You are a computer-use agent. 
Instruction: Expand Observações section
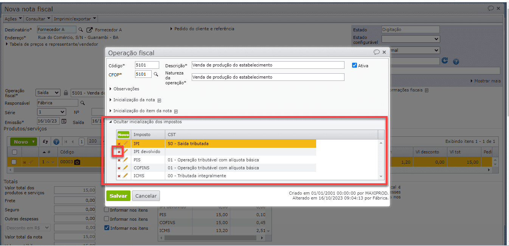124,89
